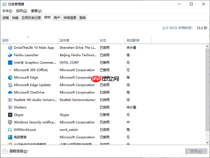Image resolution: width=210 pixels, height=158 pixels.
Task: Click startup impact 未计量 for Shutters
Action: 131,107
